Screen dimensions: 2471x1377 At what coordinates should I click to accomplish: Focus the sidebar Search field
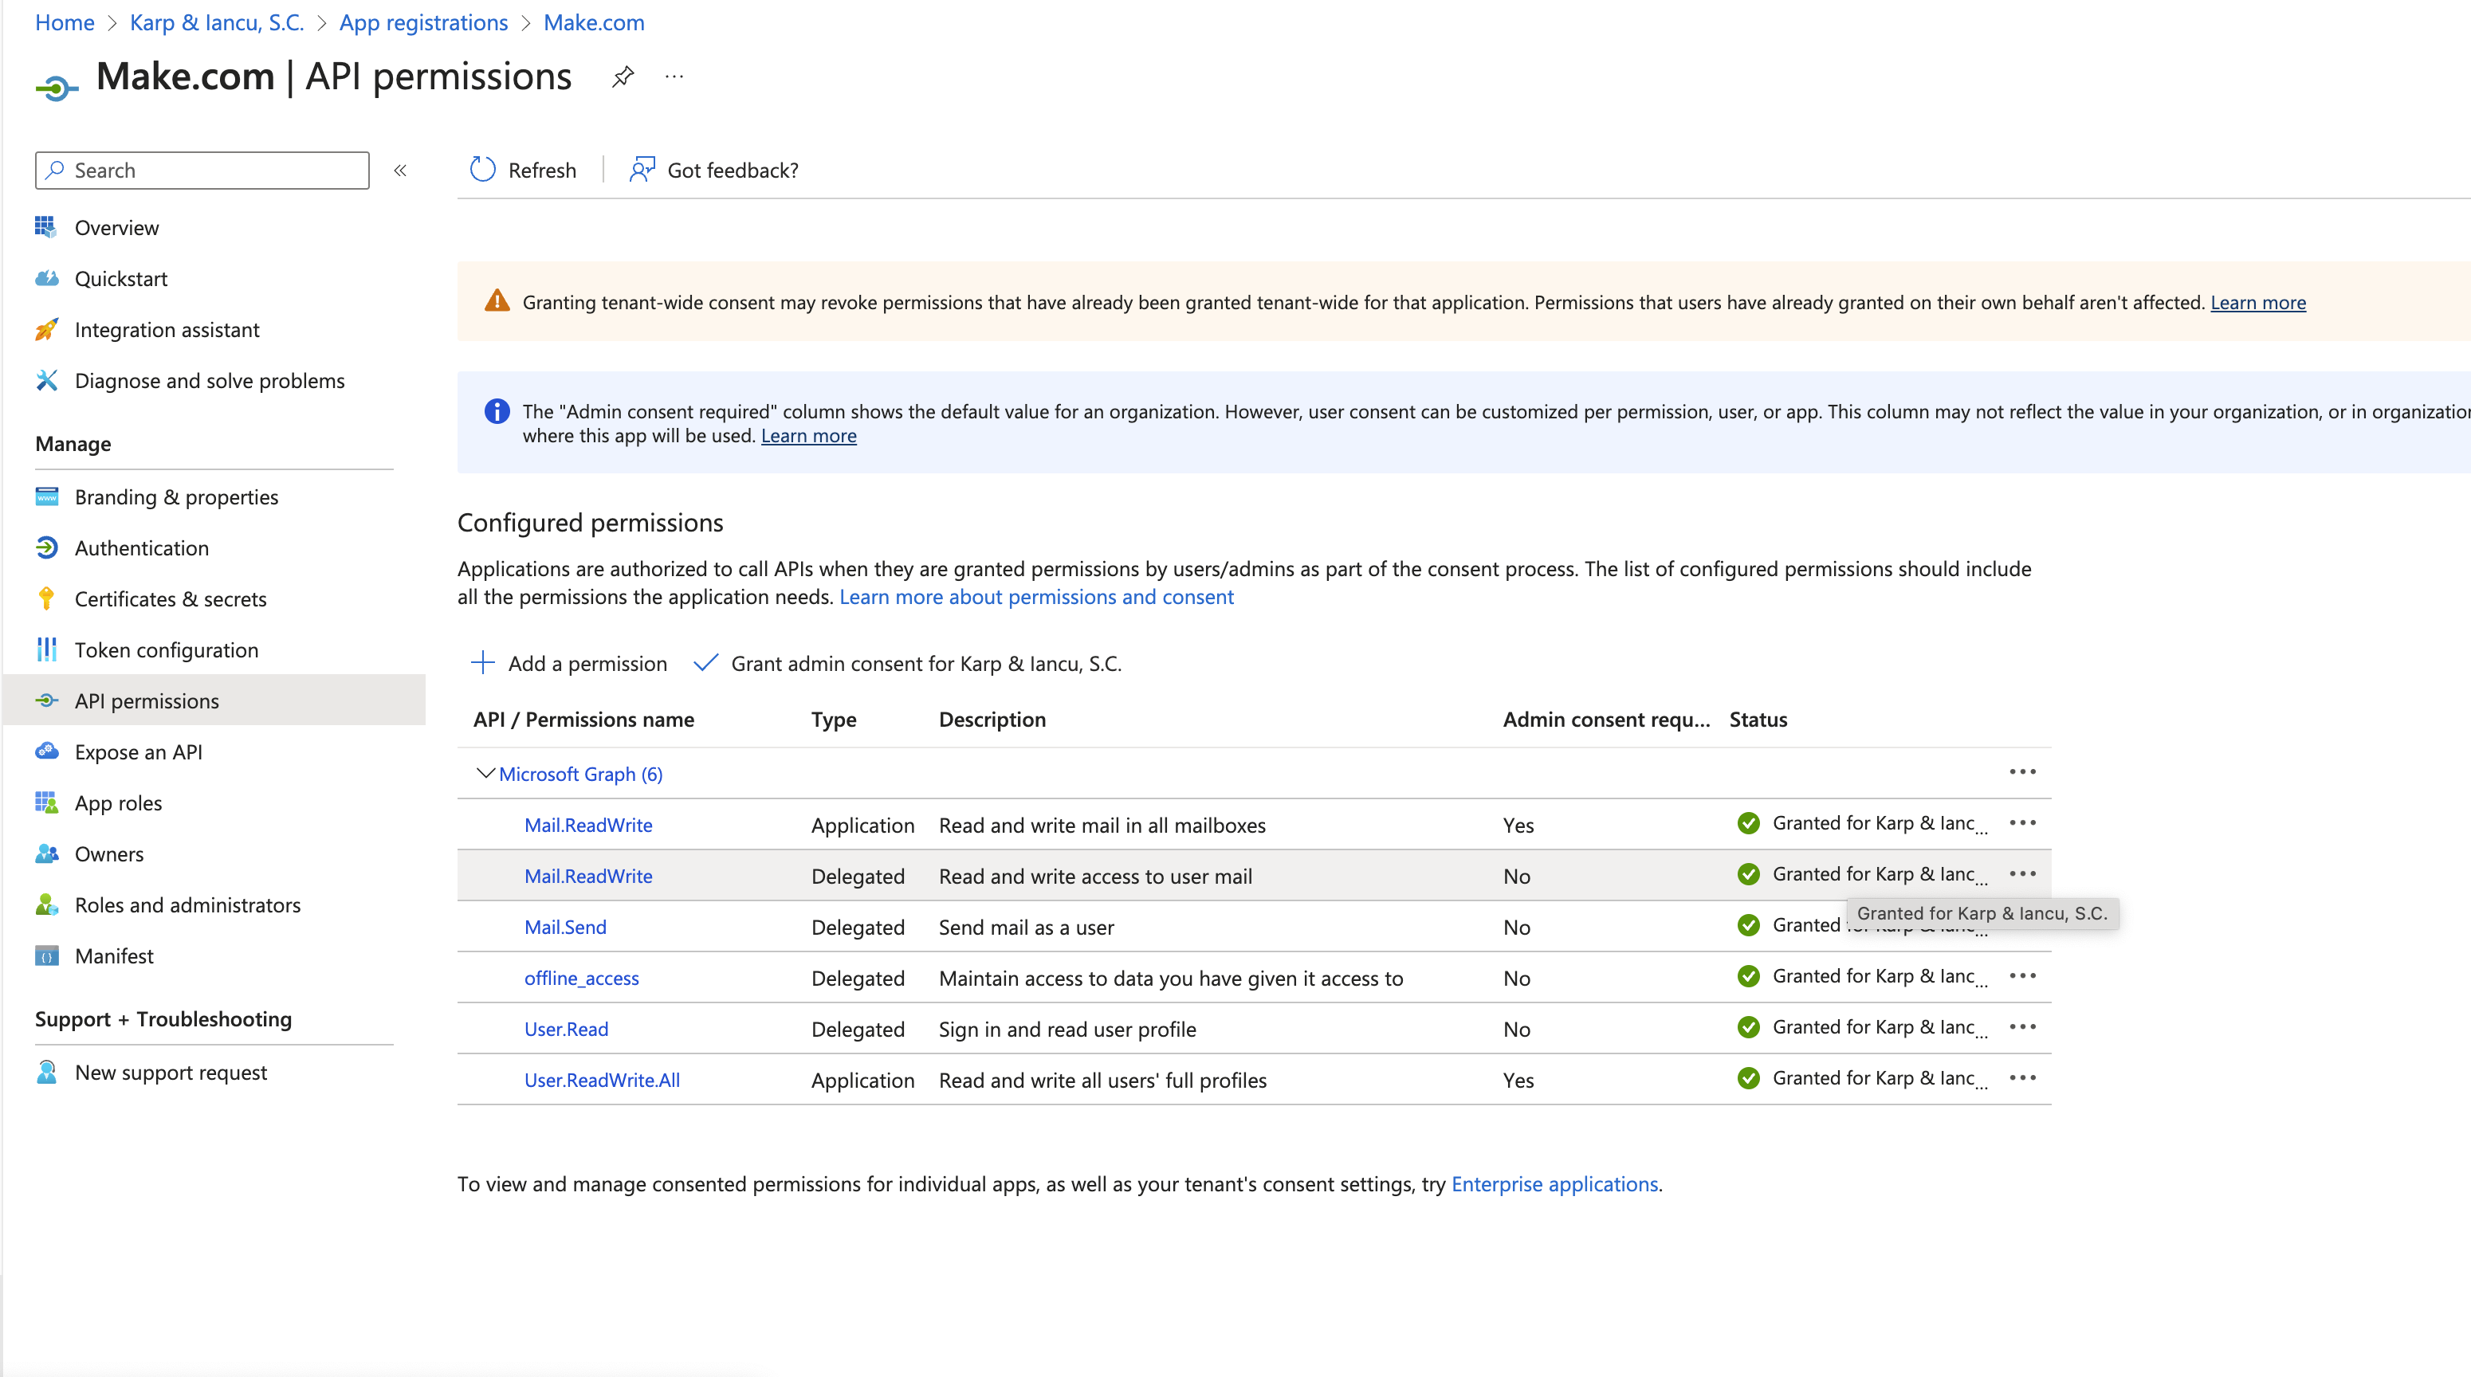pos(202,170)
